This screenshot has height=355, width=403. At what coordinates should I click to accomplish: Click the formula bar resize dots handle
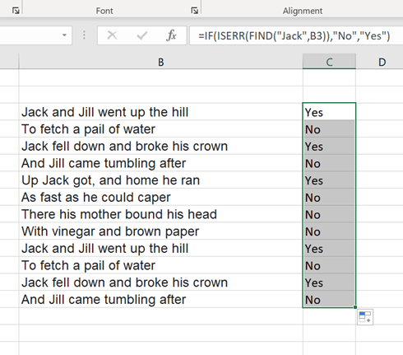84,35
